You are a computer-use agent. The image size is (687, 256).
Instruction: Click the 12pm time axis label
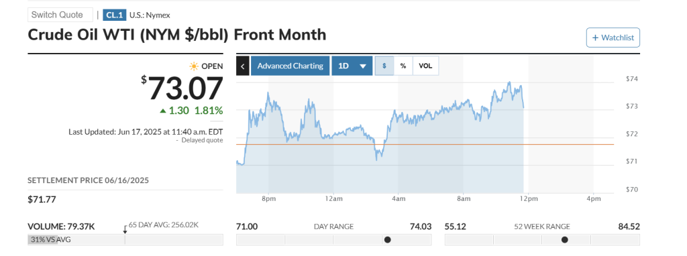click(x=528, y=199)
